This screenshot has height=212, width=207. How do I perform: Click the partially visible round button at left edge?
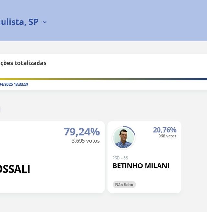click(x=1, y=109)
